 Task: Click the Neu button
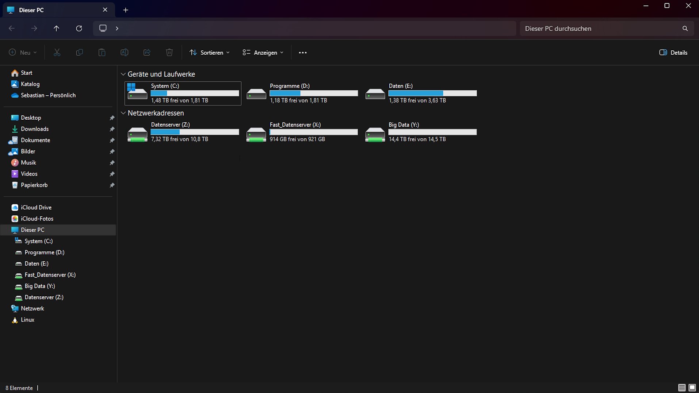pyautogui.click(x=23, y=53)
